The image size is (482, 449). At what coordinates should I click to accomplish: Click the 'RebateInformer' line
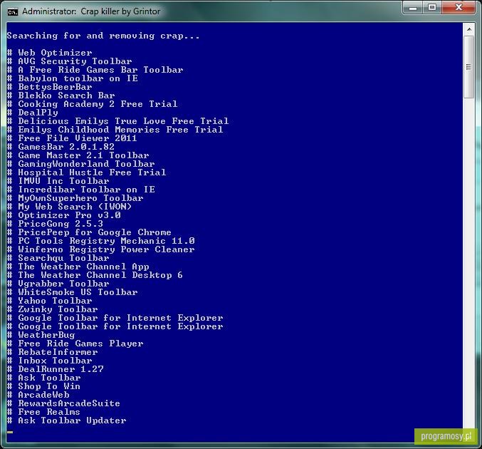(52, 352)
